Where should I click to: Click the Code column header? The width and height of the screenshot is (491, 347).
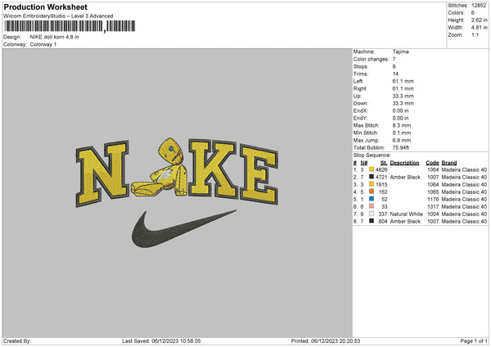[x=432, y=163]
